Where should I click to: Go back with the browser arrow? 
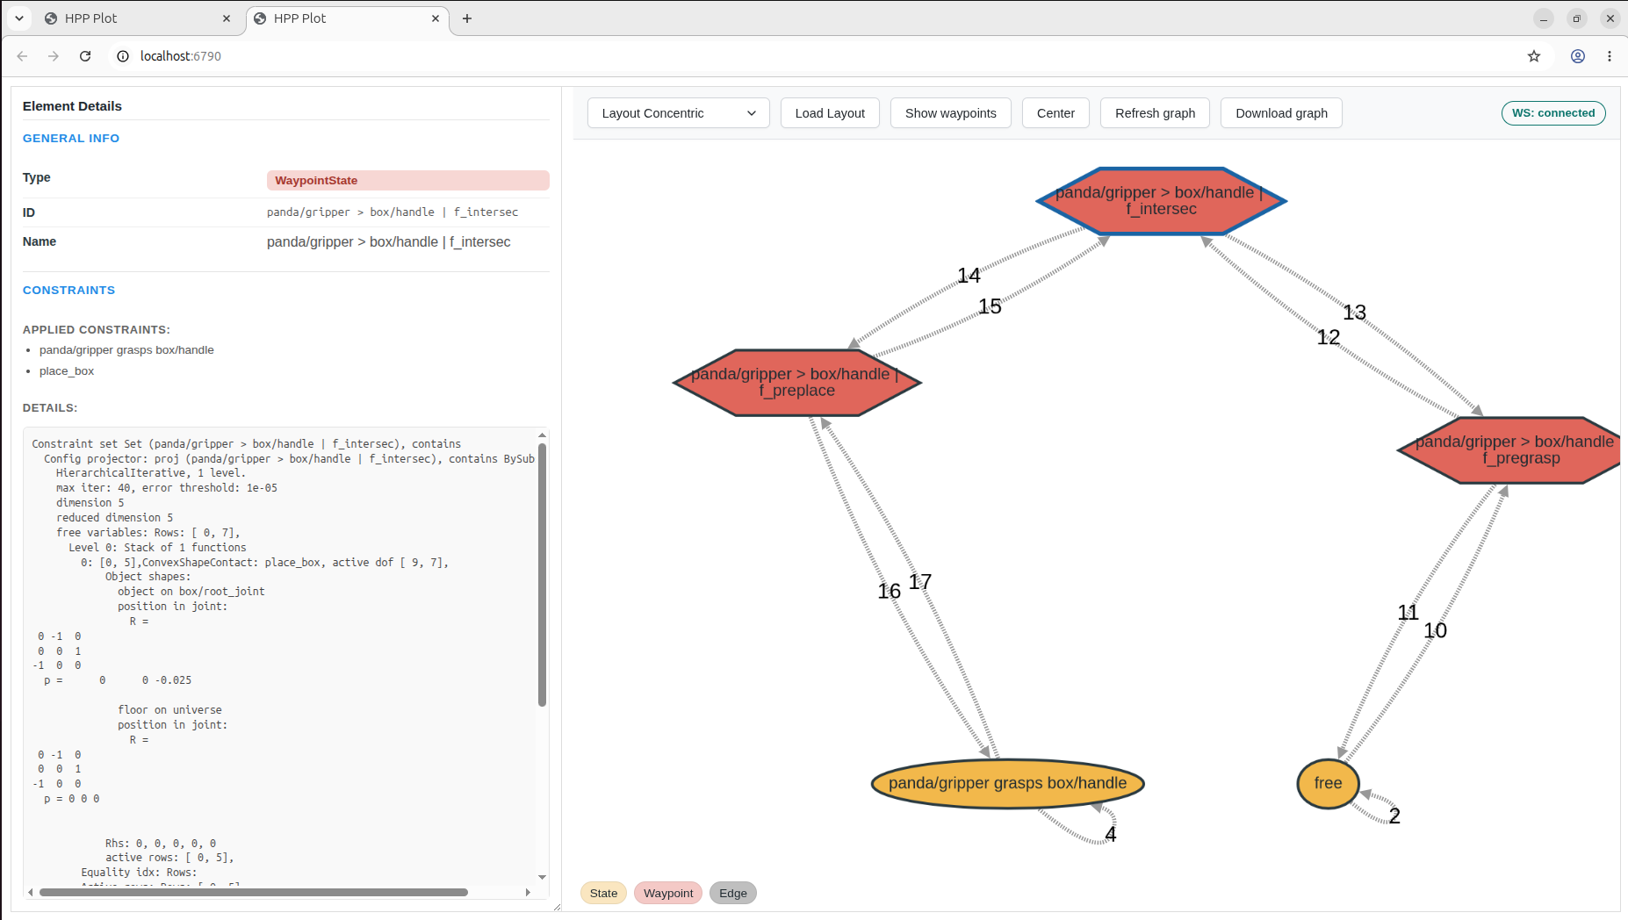23,56
